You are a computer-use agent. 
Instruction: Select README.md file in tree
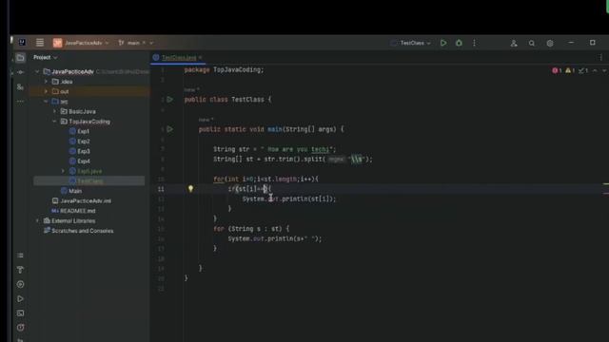(x=78, y=211)
